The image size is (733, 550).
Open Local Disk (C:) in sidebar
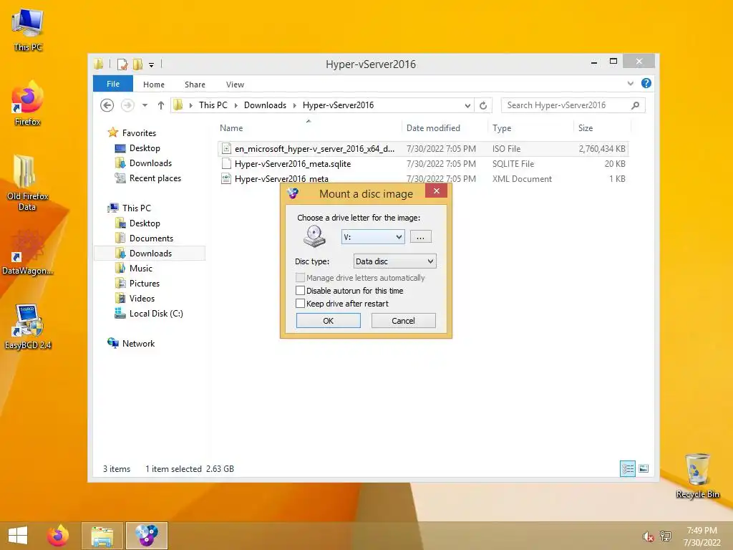(155, 314)
